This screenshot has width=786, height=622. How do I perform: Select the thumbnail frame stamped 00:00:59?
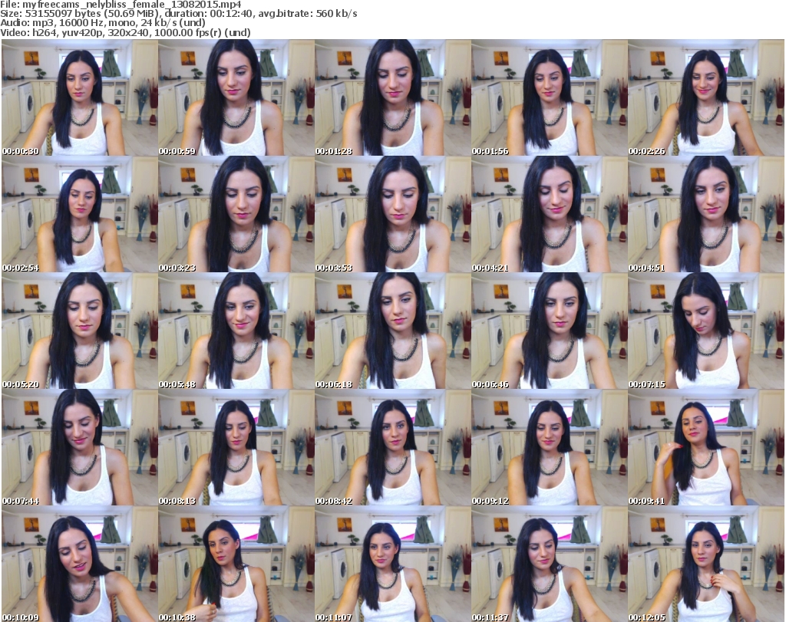tap(236, 97)
